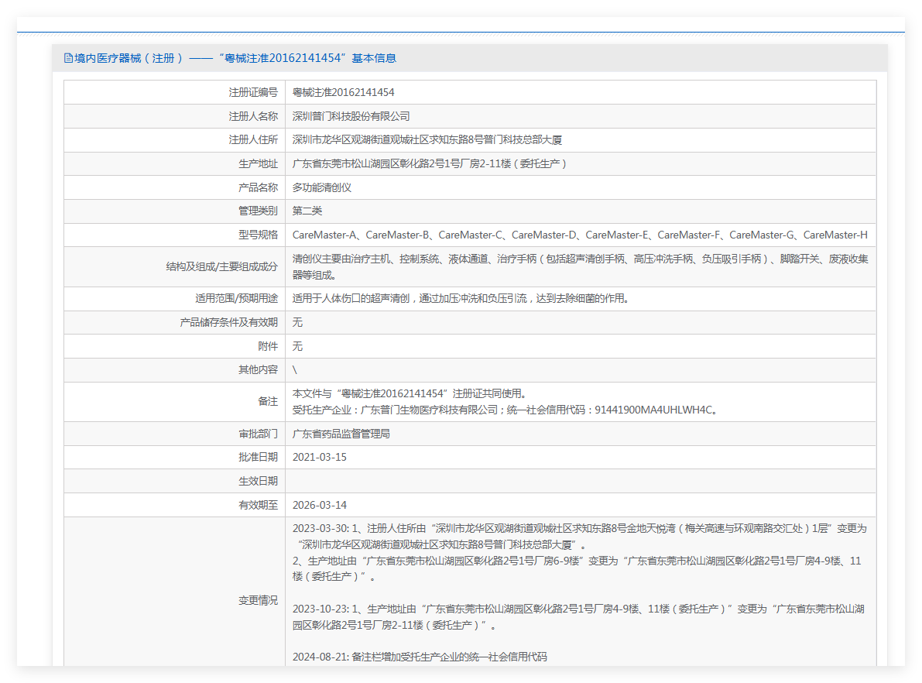This screenshot has height=683, width=922.
Task: Select registrant name 深圳普门科技股份有限公司
Action: tap(351, 116)
